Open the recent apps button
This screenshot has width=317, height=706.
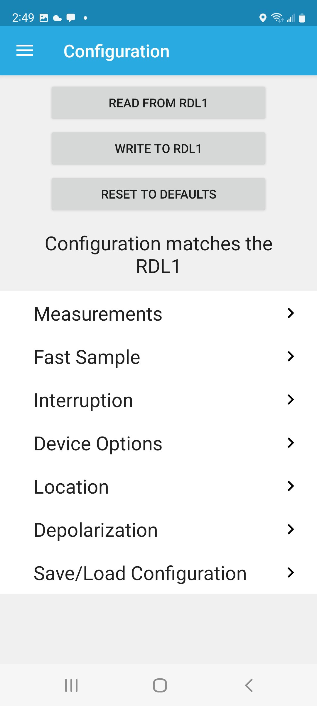[71, 685]
